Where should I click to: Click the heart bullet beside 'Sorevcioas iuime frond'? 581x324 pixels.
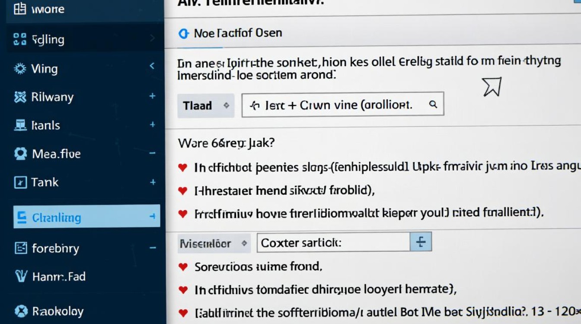[183, 267]
